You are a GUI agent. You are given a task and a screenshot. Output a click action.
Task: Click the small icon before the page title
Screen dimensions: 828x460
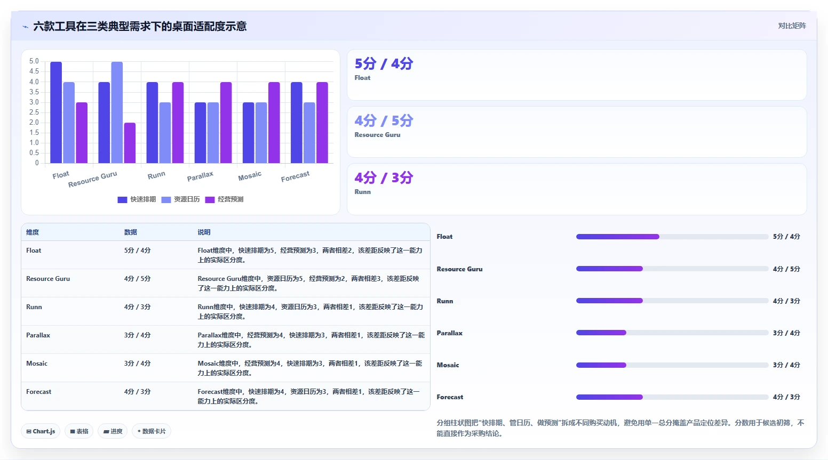(x=25, y=27)
